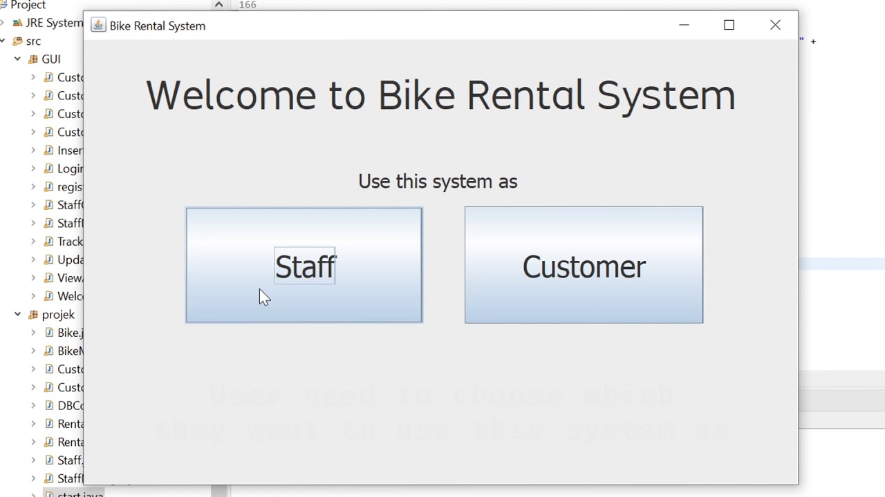Expand the BikeM file tree arrow
The width and height of the screenshot is (885, 497).
point(33,351)
